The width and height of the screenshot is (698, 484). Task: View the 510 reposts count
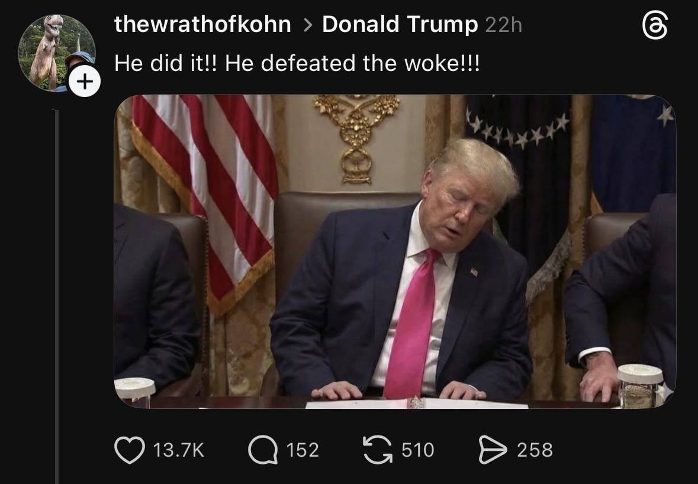coord(417,450)
